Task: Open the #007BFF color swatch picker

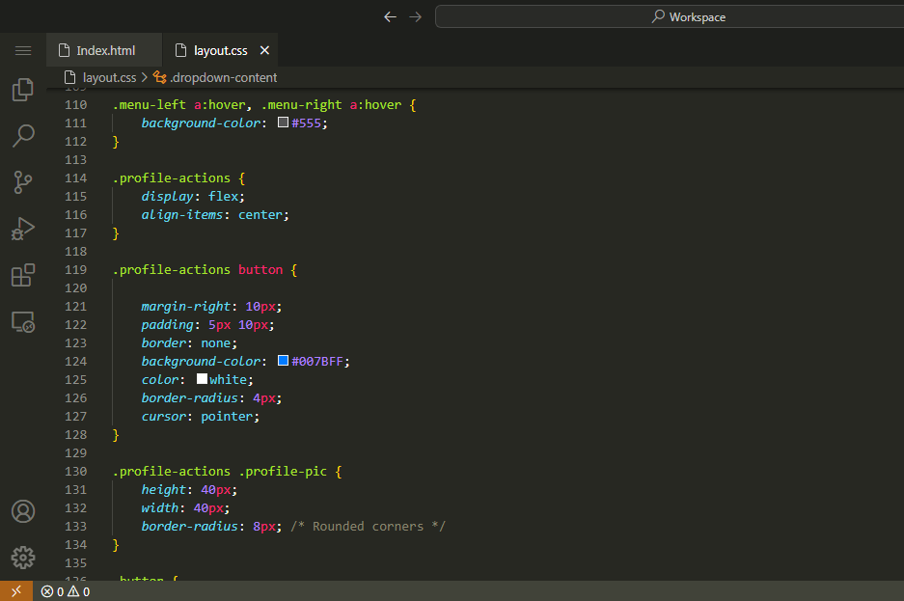Action: click(x=284, y=361)
